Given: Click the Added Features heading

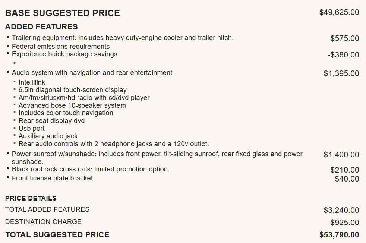Looking at the screenshot, I should (41, 26).
